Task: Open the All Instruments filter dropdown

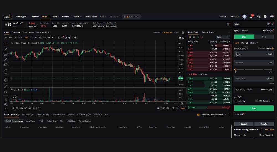Action: [x=218, y=114]
